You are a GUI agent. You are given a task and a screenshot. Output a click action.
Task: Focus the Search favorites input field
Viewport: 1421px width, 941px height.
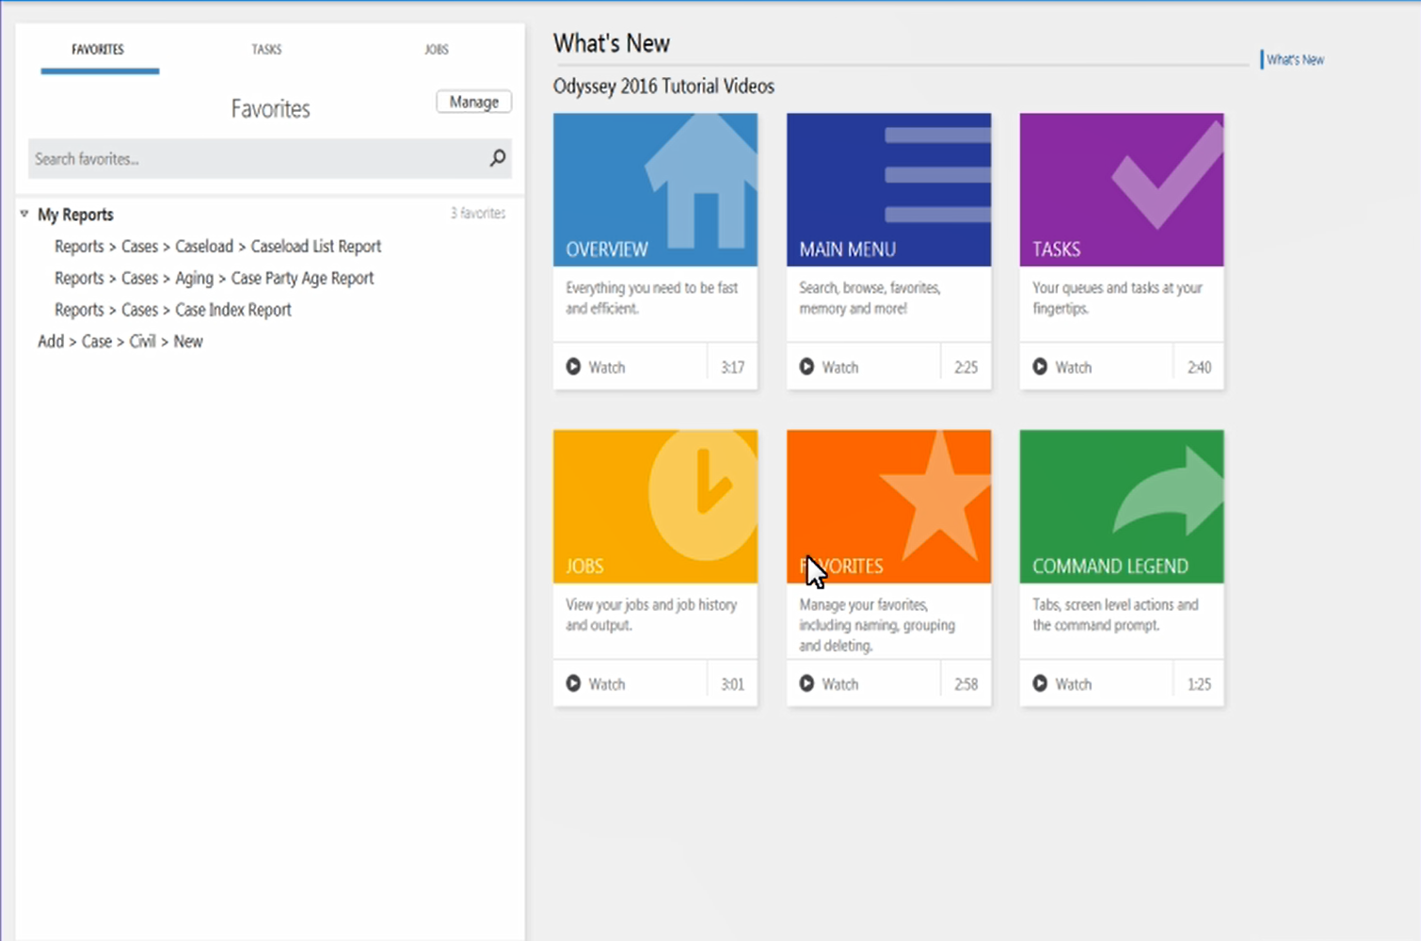click(254, 159)
